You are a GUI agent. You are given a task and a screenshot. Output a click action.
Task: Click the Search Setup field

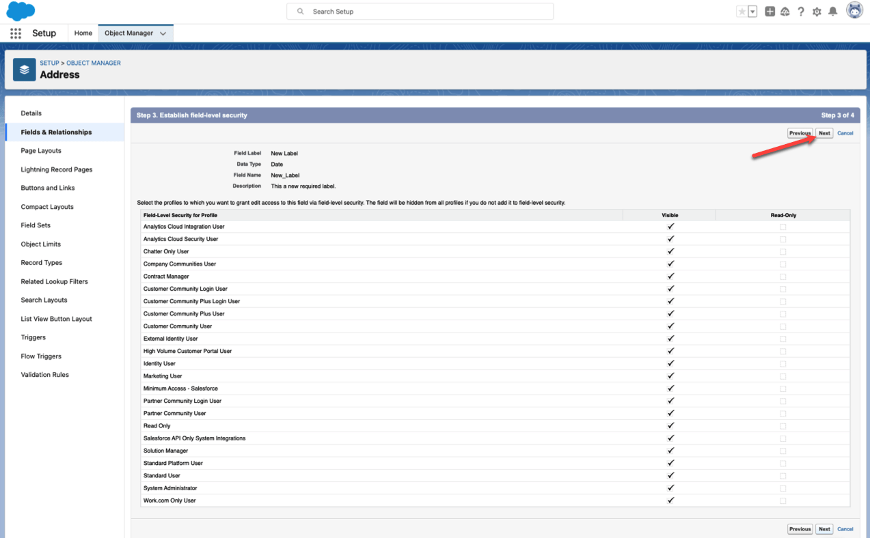(x=420, y=12)
